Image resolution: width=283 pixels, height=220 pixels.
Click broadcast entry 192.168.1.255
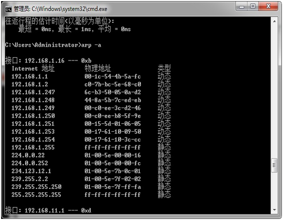click(33, 147)
